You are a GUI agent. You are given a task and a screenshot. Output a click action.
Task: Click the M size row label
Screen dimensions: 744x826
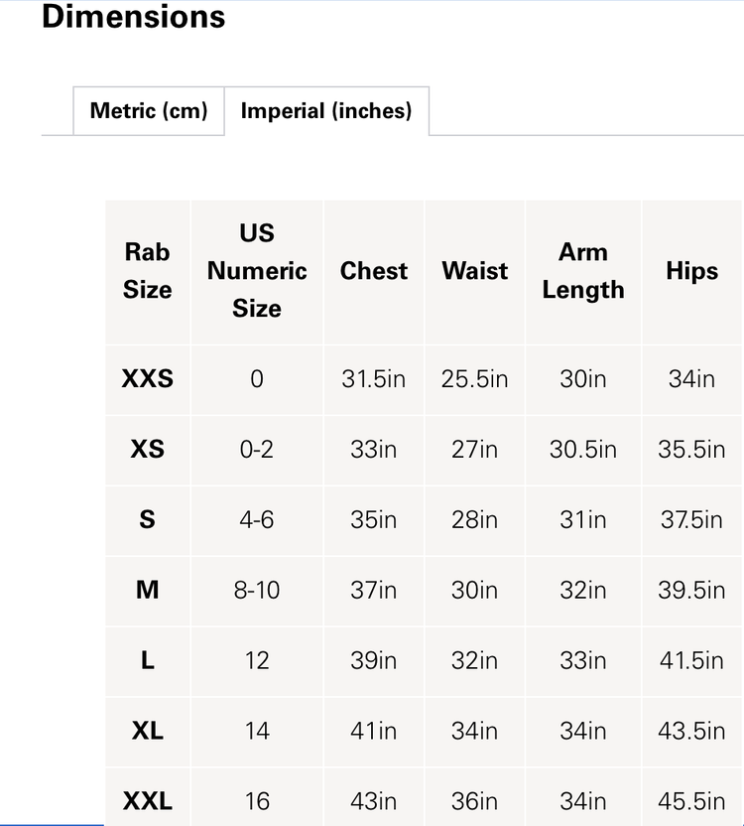(x=147, y=590)
